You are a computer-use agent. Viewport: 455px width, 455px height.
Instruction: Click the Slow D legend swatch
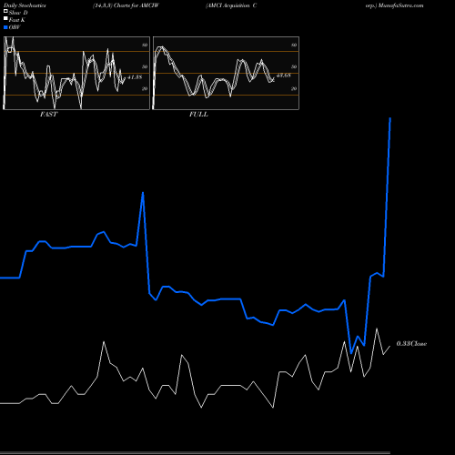pyautogui.click(x=5, y=12)
